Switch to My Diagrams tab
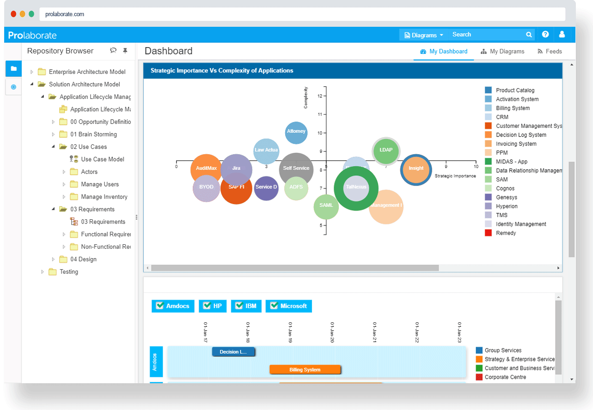 (502, 52)
